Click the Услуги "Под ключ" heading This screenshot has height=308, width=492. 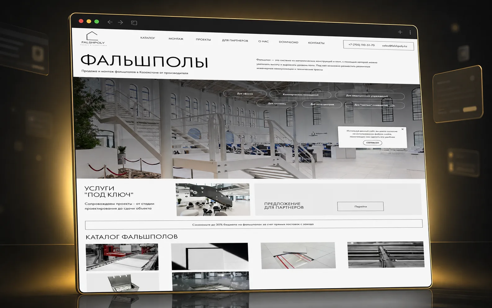pos(109,192)
